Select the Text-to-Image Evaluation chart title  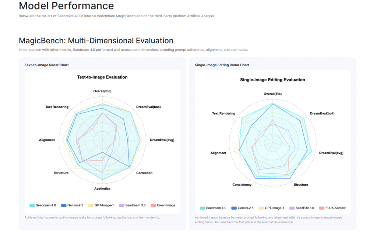[102, 77]
